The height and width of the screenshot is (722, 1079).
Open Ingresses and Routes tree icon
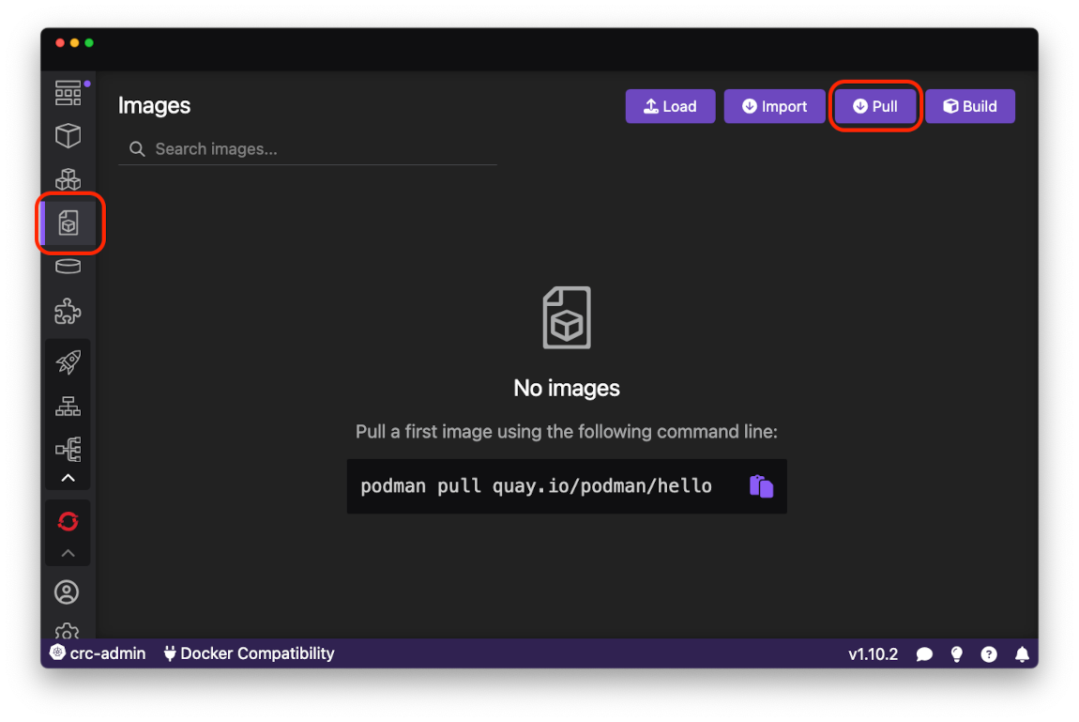click(x=68, y=450)
